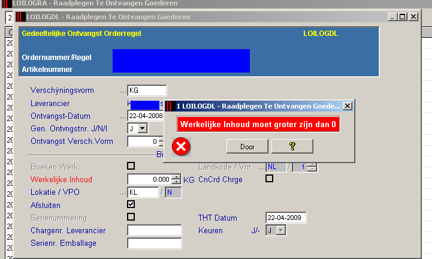Click the Door button in error dialog
This screenshot has height=259, width=432.
click(x=247, y=146)
